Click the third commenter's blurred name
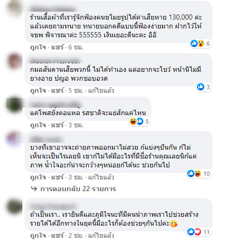Image resolution: width=230 pixels, height=241 pixels. [56, 104]
